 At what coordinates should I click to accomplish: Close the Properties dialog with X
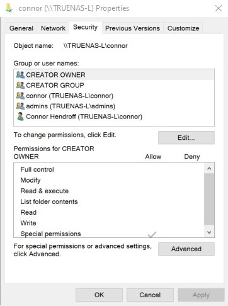pos(219,8)
